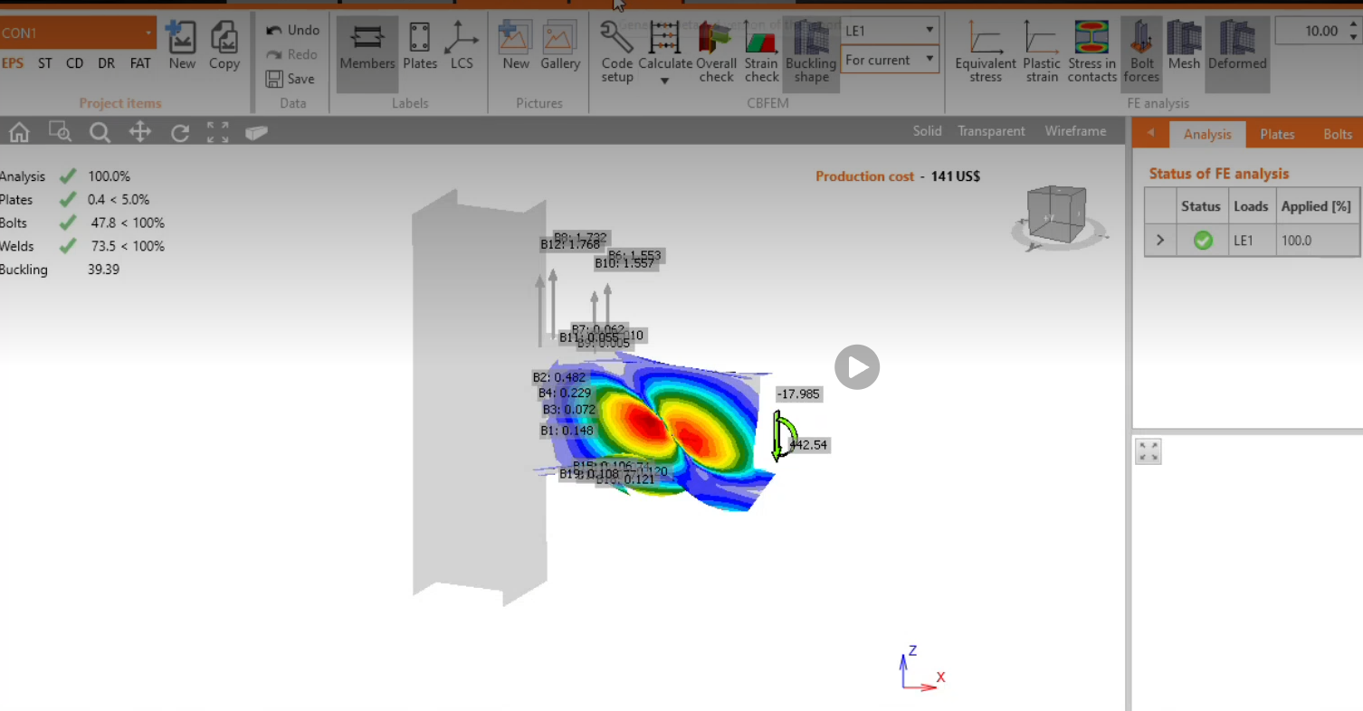
Task: Play the video overlay button
Action: pyautogui.click(x=856, y=367)
